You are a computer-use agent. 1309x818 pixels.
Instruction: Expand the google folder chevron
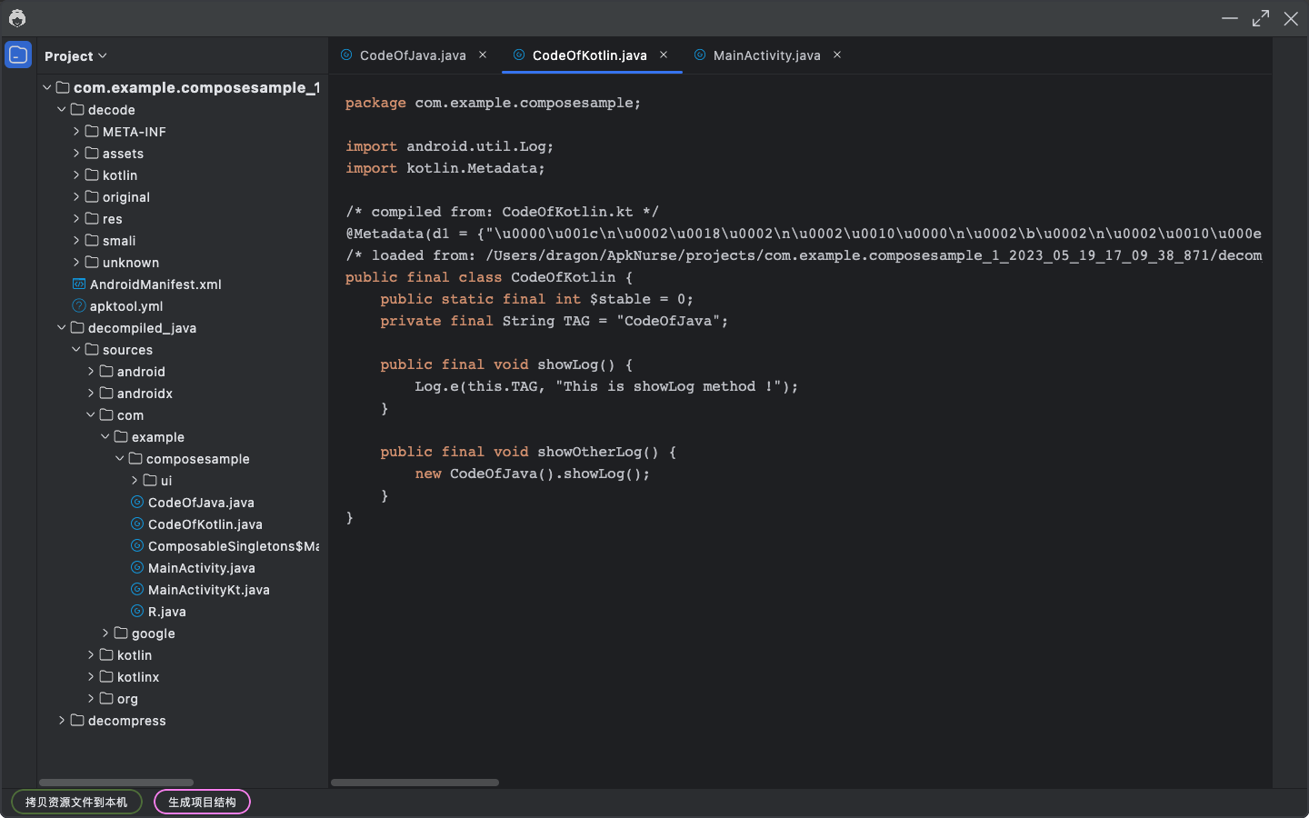(x=105, y=633)
